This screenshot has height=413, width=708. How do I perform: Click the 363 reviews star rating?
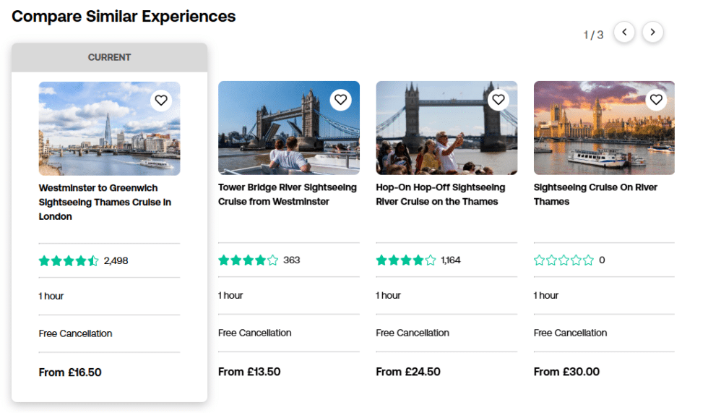[x=259, y=260]
